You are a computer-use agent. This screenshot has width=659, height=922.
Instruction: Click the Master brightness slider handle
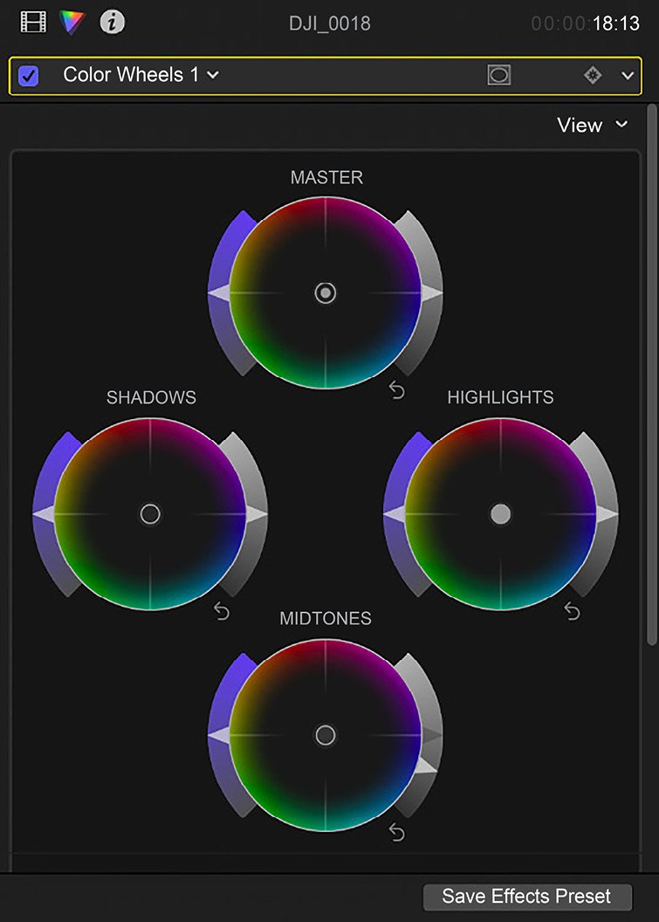(432, 292)
